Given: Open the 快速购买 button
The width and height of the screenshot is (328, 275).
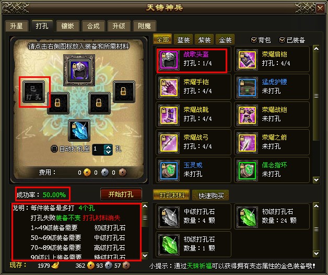Looking at the screenshot, I should (x=211, y=196).
